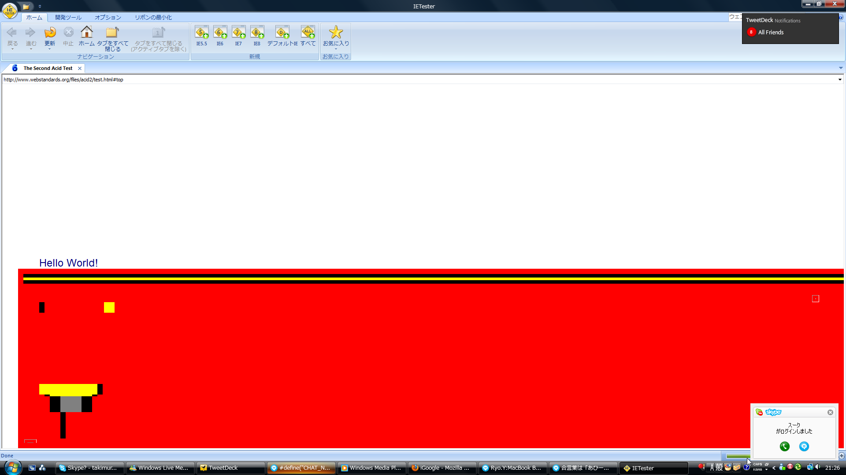Expand the quick access toolbar dropdown
This screenshot has width=846, height=475.
[40, 7]
